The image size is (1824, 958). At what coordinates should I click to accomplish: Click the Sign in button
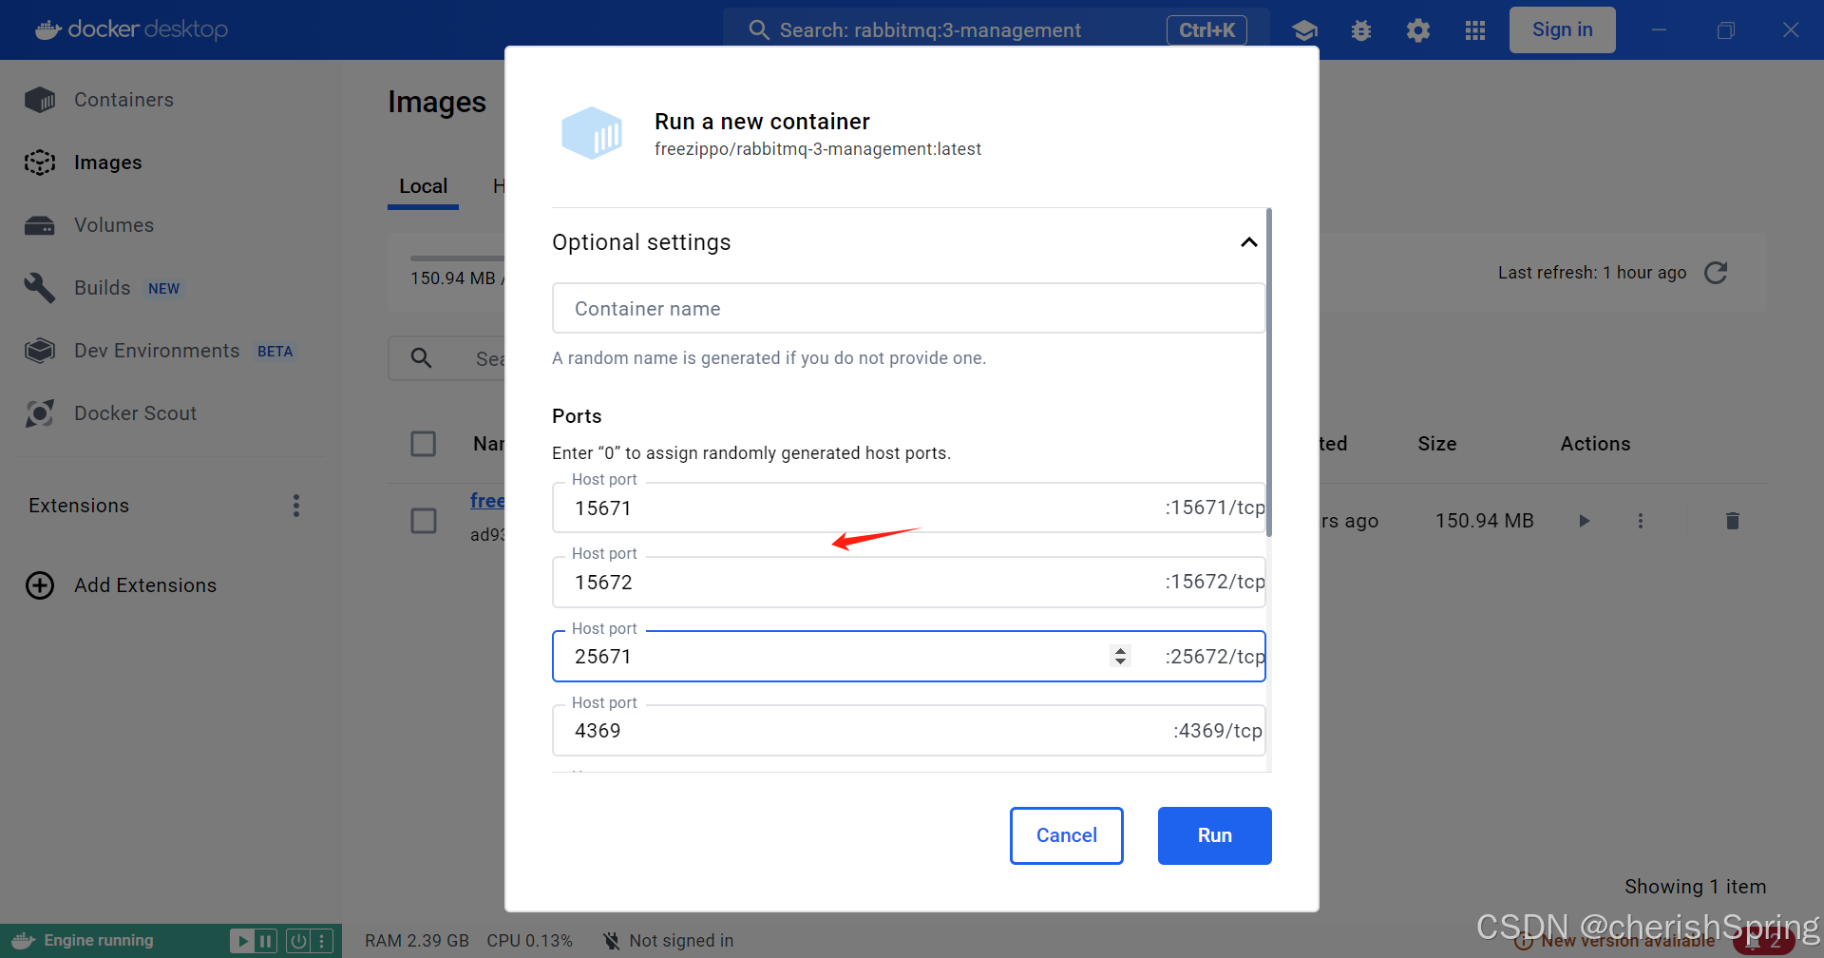1563,29
